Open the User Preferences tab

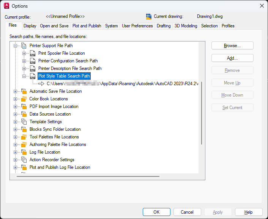tap(137, 26)
